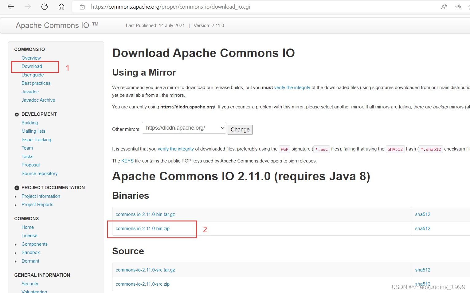Image resolution: width=470 pixels, height=293 pixels.
Task: Download commons-io-2.11.0-bin.tar.gz
Action: [x=145, y=214]
